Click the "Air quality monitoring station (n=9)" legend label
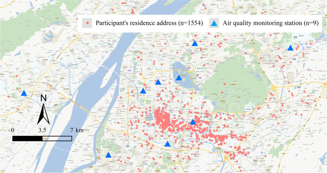This screenshot has height=173, width=327. [x=271, y=24]
